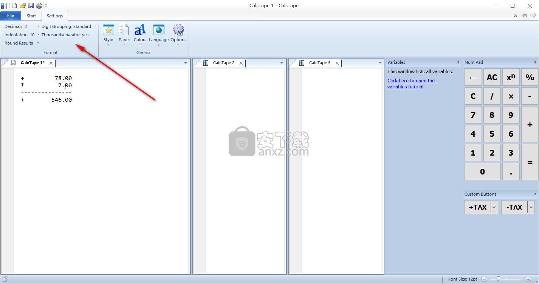Click the status bar document icon
This screenshot has height=284, width=539.
tap(6, 279)
